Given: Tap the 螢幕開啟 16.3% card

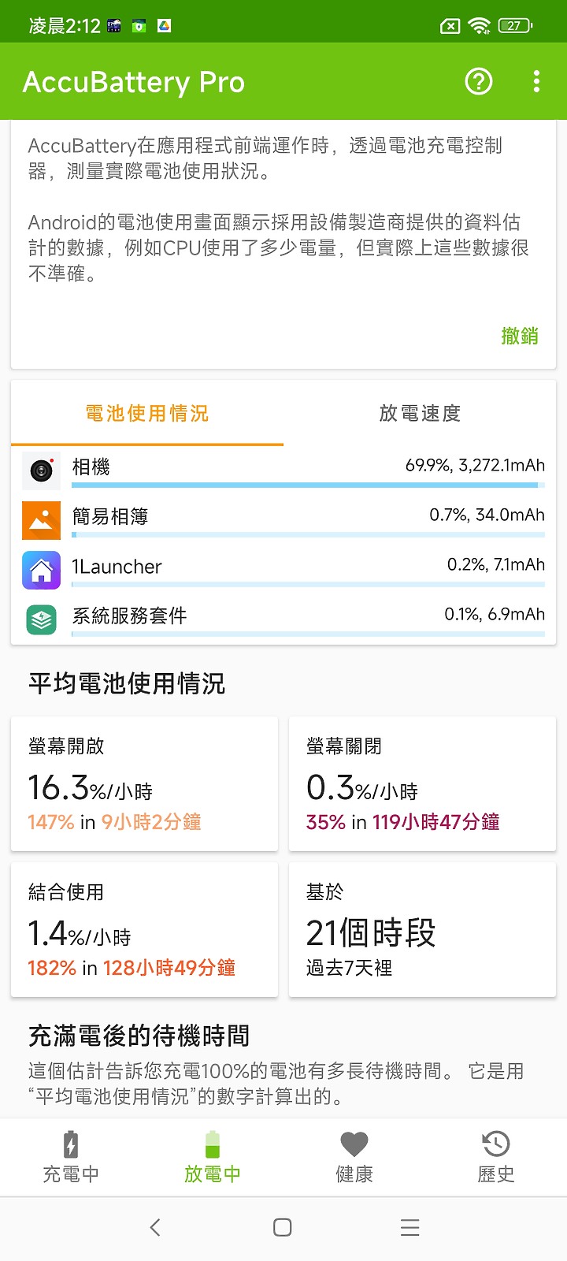Looking at the screenshot, I should click(145, 784).
